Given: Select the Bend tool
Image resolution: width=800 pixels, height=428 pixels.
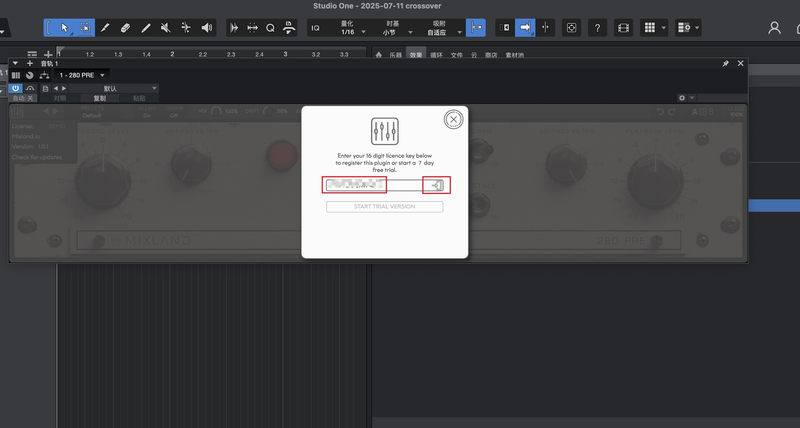Looking at the screenshot, I should coord(186,28).
